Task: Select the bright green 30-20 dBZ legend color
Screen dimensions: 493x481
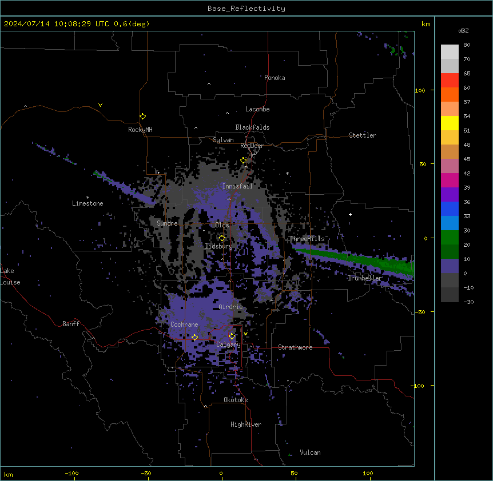Action: [450, 238]
